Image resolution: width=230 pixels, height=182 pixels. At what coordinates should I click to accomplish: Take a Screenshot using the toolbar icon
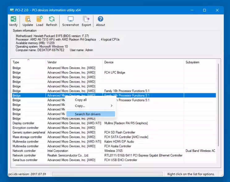(70, 21)
